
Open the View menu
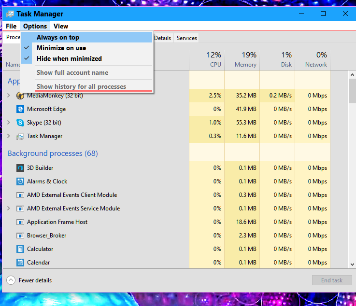click(60, 27)
